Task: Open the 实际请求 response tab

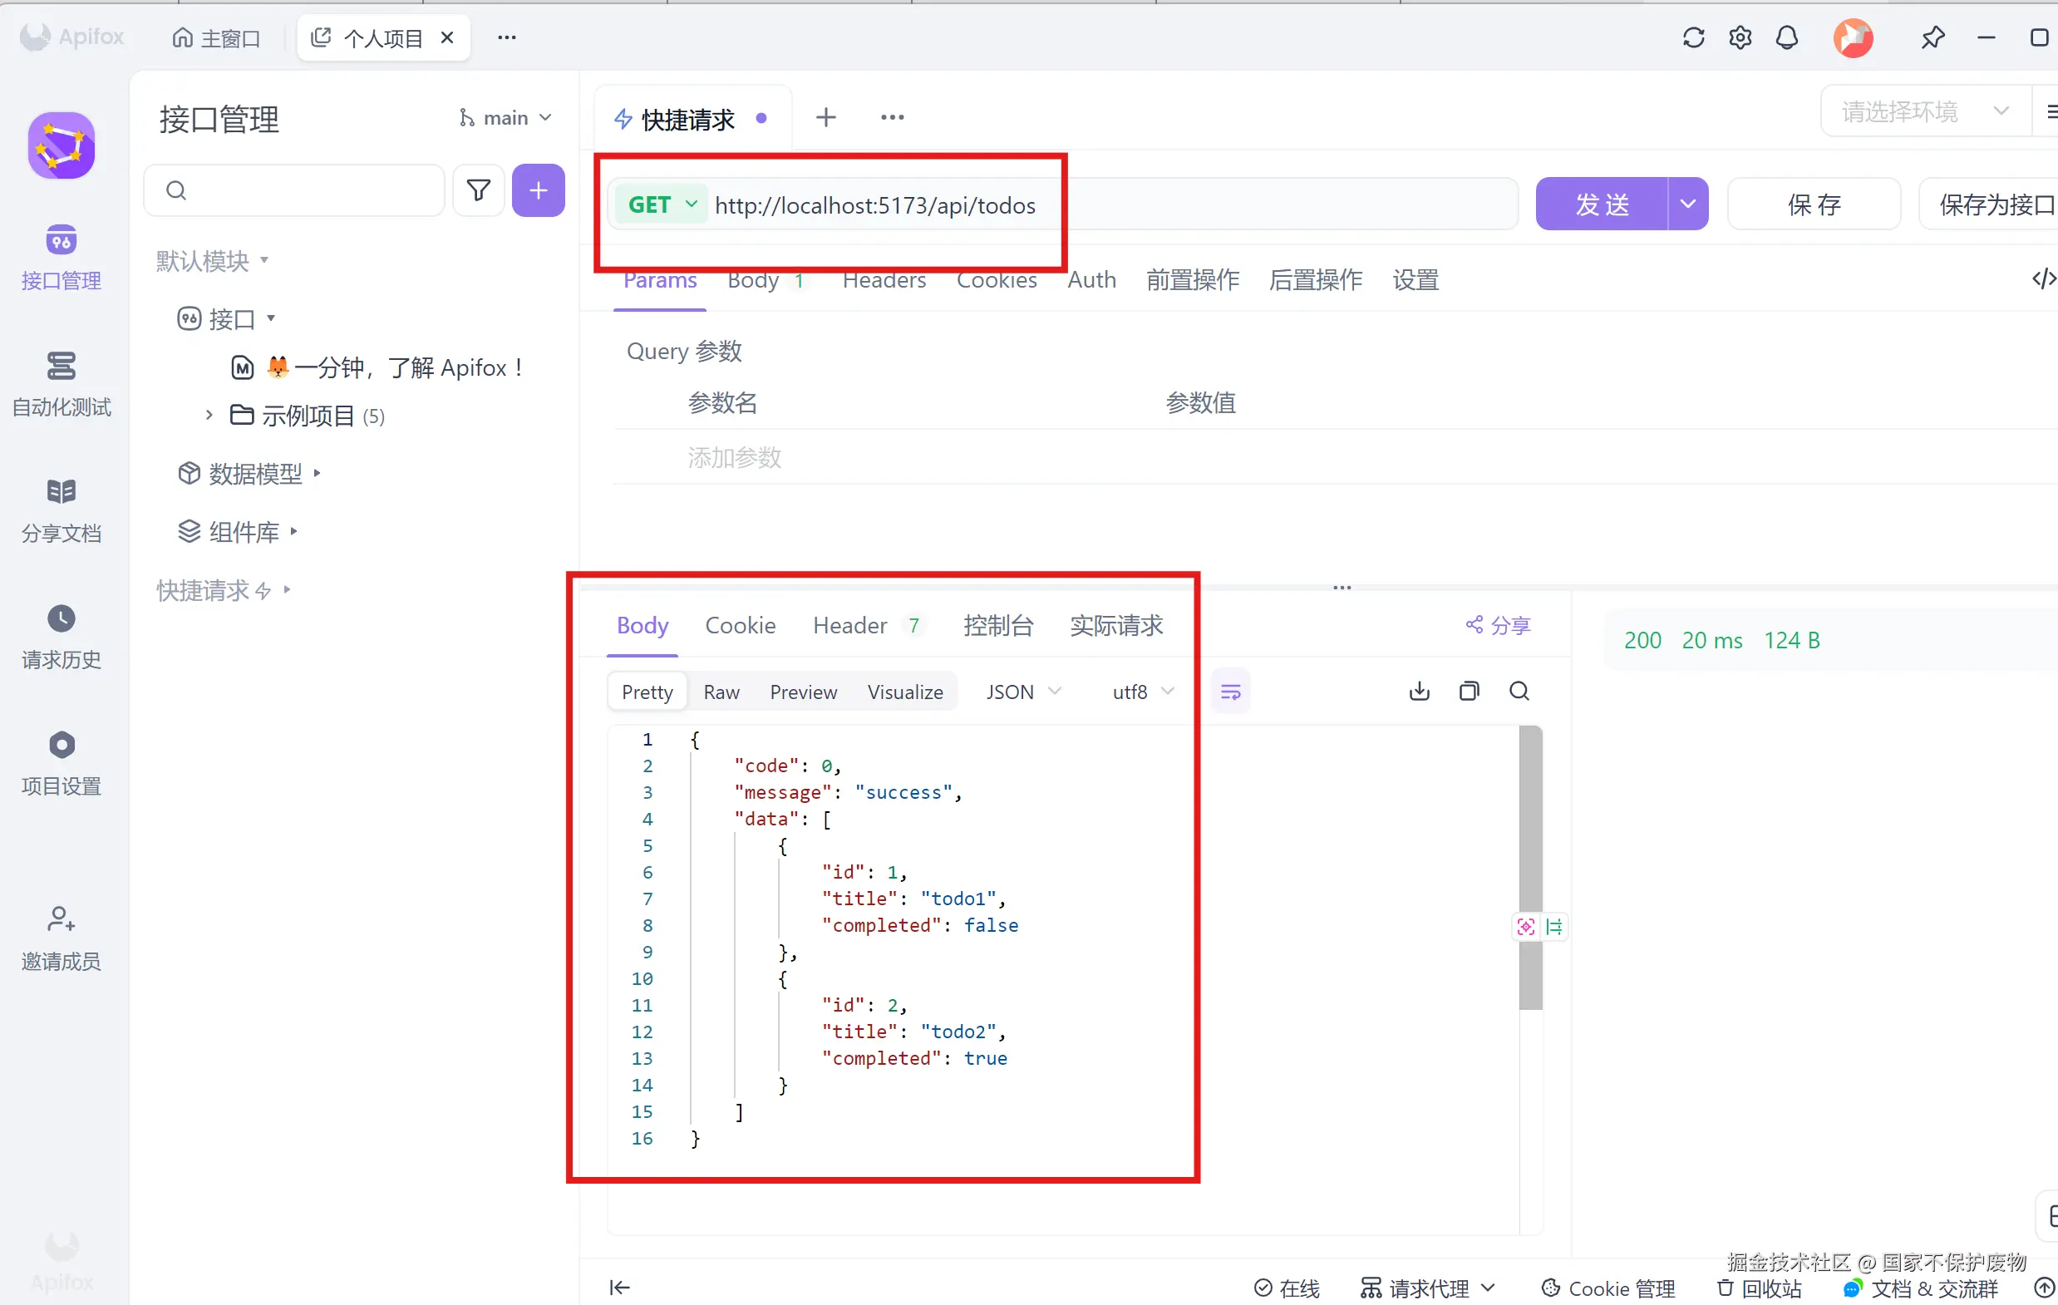Action: pos(1115,625)
